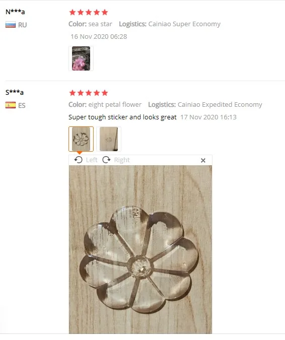Click the enlarged flower sticker photo
Image resolution: width=285 pixels, height=340 pixels.
[x=140, y=249]
